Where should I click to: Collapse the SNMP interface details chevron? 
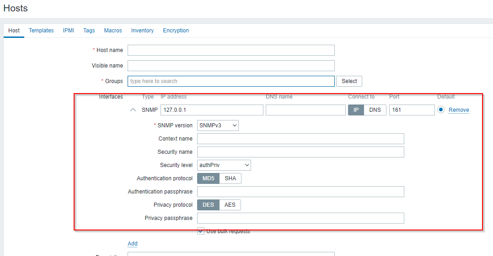pos(133,110)
